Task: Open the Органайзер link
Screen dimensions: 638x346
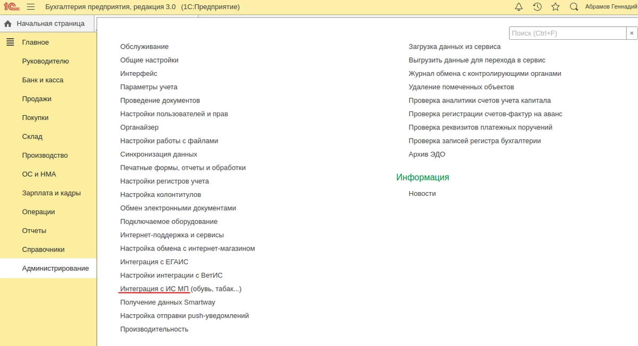Action: pos(139,127)
